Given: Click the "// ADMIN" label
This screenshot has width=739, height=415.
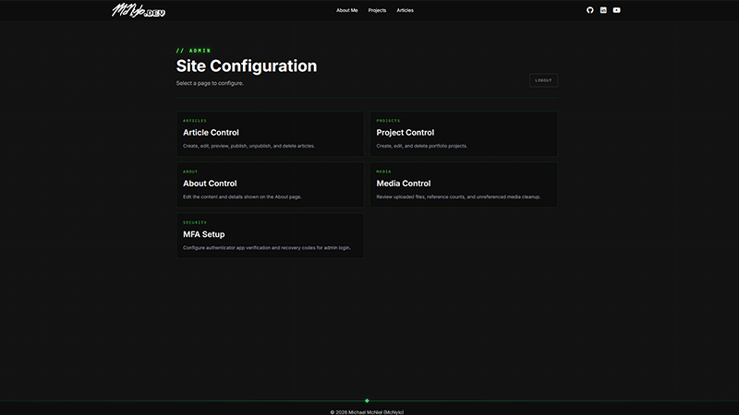Looking at the screenshot, I should (193, 51).
